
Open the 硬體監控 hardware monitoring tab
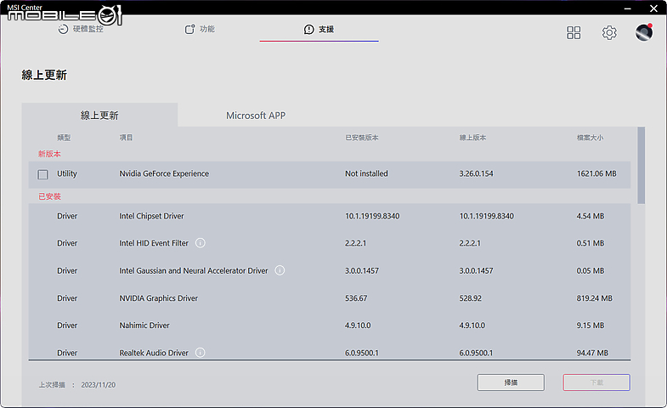[x=81, y=29]
